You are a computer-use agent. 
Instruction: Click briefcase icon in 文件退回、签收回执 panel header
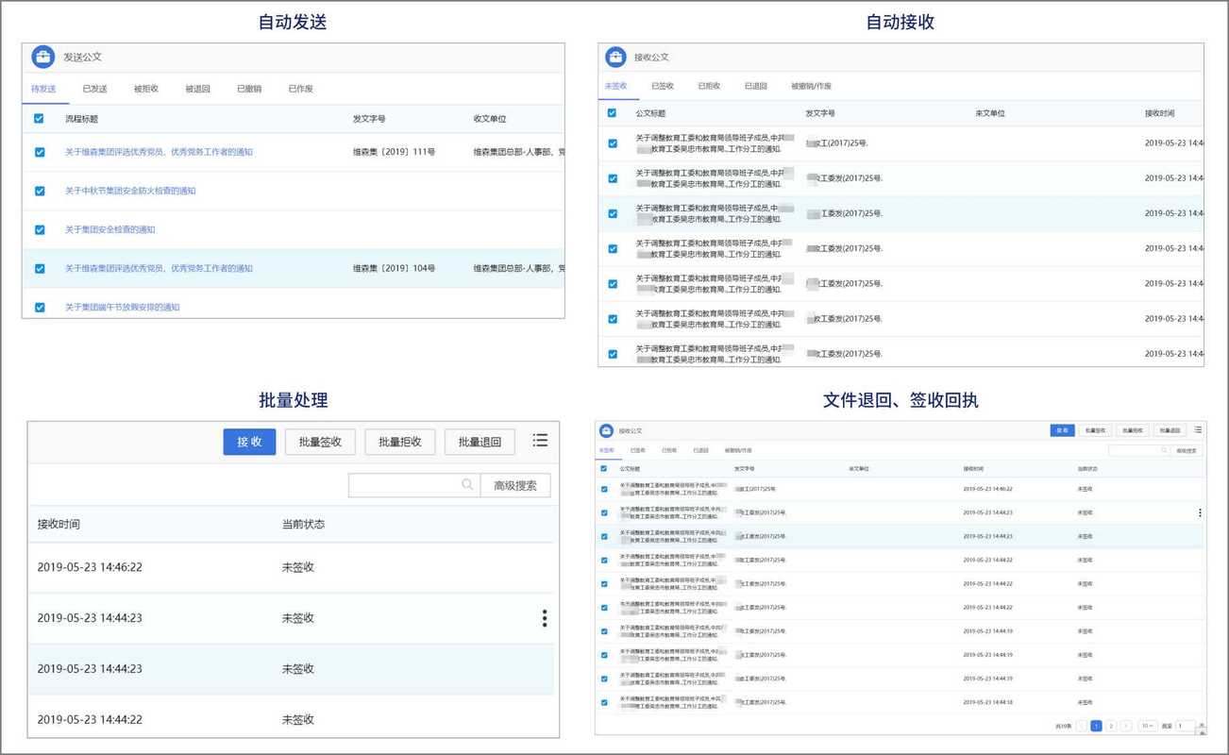[x=607, y=430]
